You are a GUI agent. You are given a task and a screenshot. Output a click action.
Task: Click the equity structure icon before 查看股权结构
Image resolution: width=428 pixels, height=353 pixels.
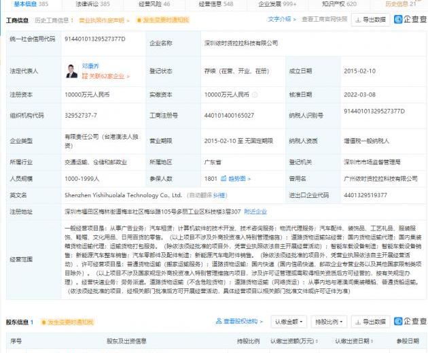pyautogui.click(x=219, y=321)
